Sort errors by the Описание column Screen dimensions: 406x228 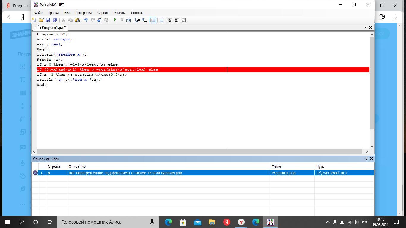pos(168,167)
